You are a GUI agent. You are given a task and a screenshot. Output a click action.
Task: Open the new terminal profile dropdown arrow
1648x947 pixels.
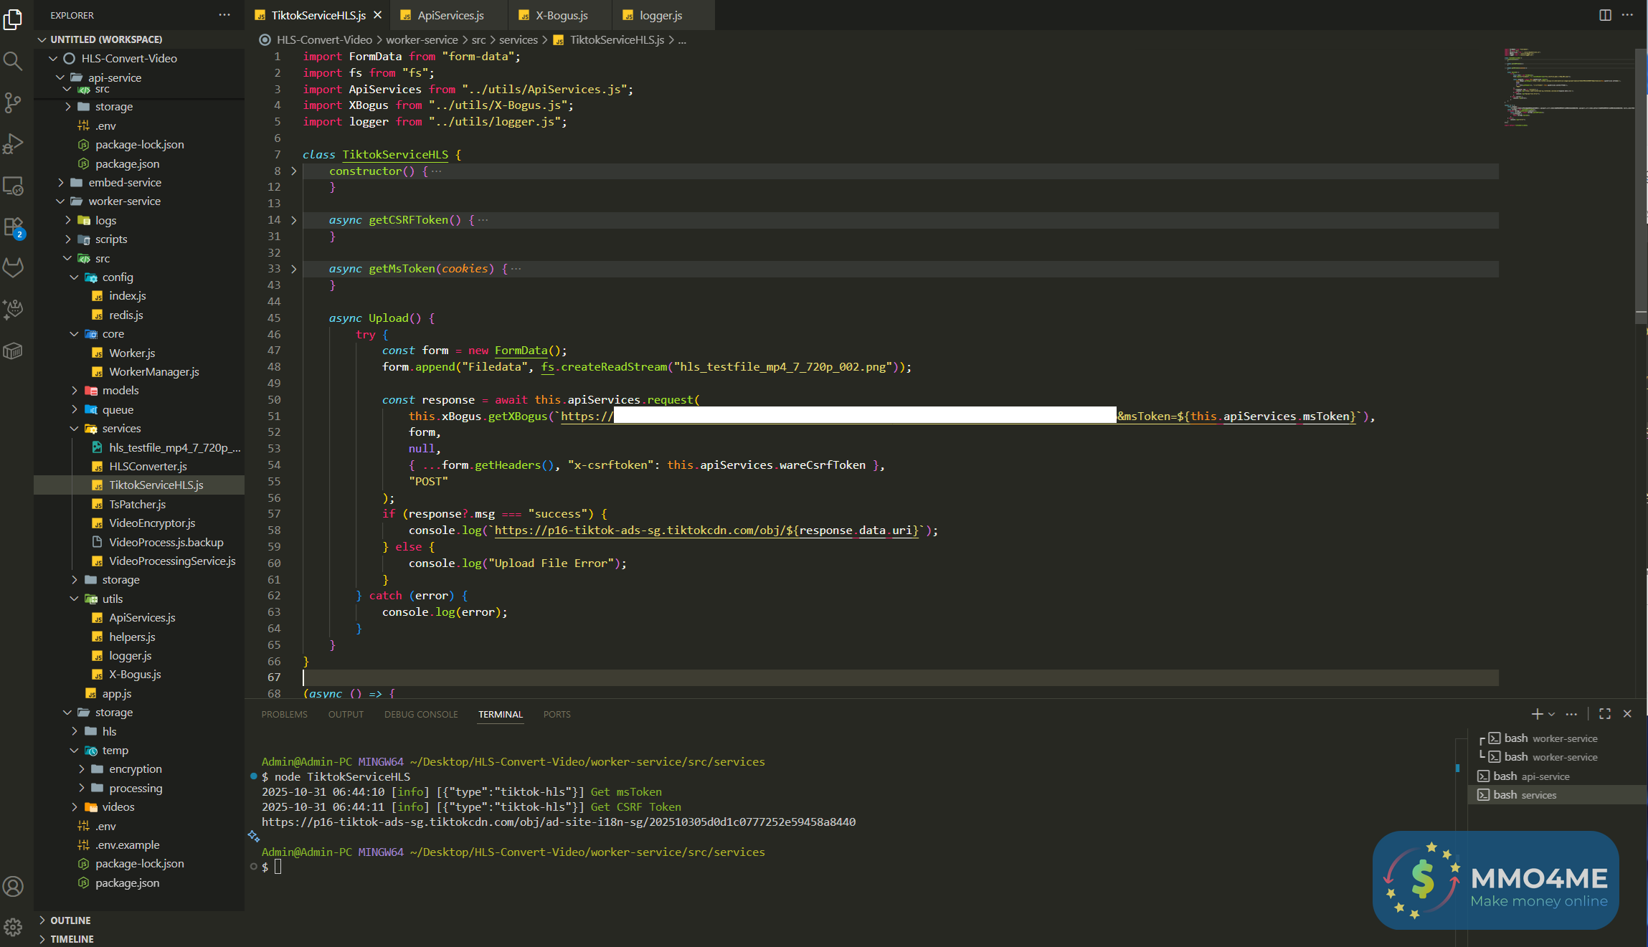[x=1552, y=714]
